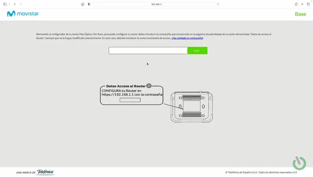Click the Safari sidebar toggle icon
Image resolution: width=313 pixels, height=177 pixels.
tap(5, 4)
